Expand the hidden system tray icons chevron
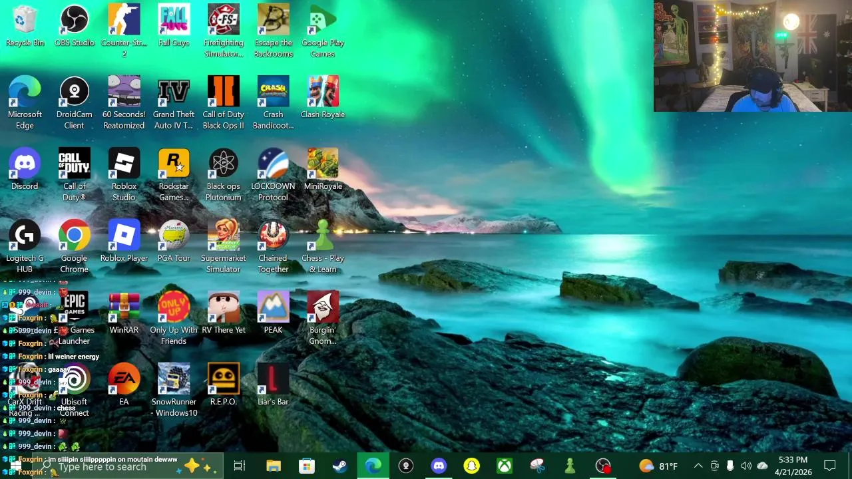 tap(698, 466)
